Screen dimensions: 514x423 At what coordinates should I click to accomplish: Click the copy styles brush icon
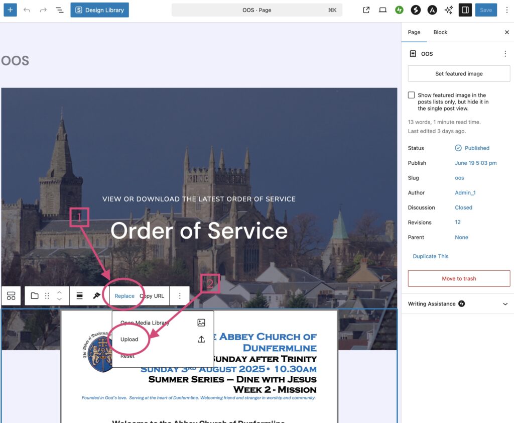tap(97, 296)
